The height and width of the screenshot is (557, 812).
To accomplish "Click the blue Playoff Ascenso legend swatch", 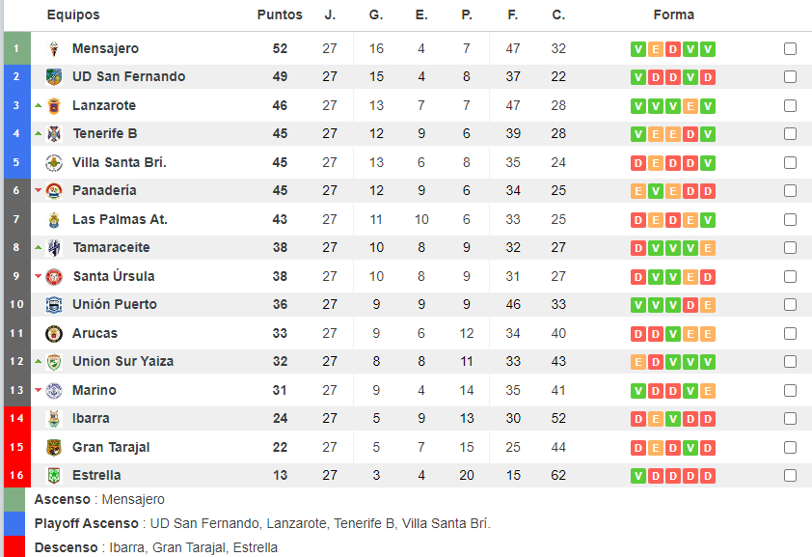I will pyautogui.click(x=16, y=523).
